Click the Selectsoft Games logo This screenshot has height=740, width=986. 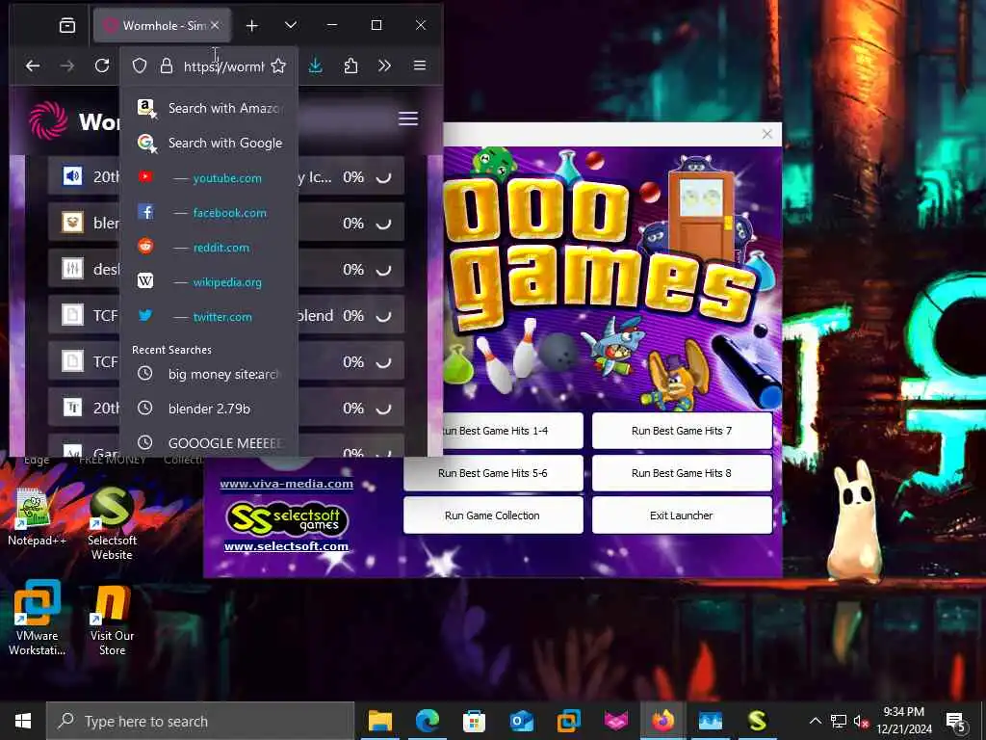tap(286, 518)
